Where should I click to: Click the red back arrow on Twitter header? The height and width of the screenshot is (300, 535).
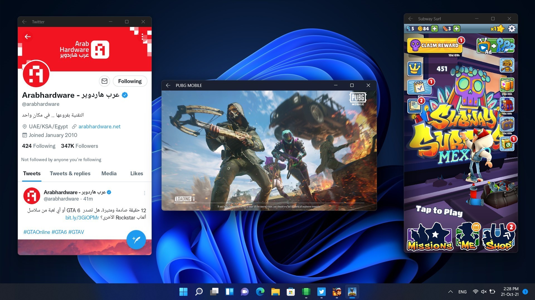point(28,37)
